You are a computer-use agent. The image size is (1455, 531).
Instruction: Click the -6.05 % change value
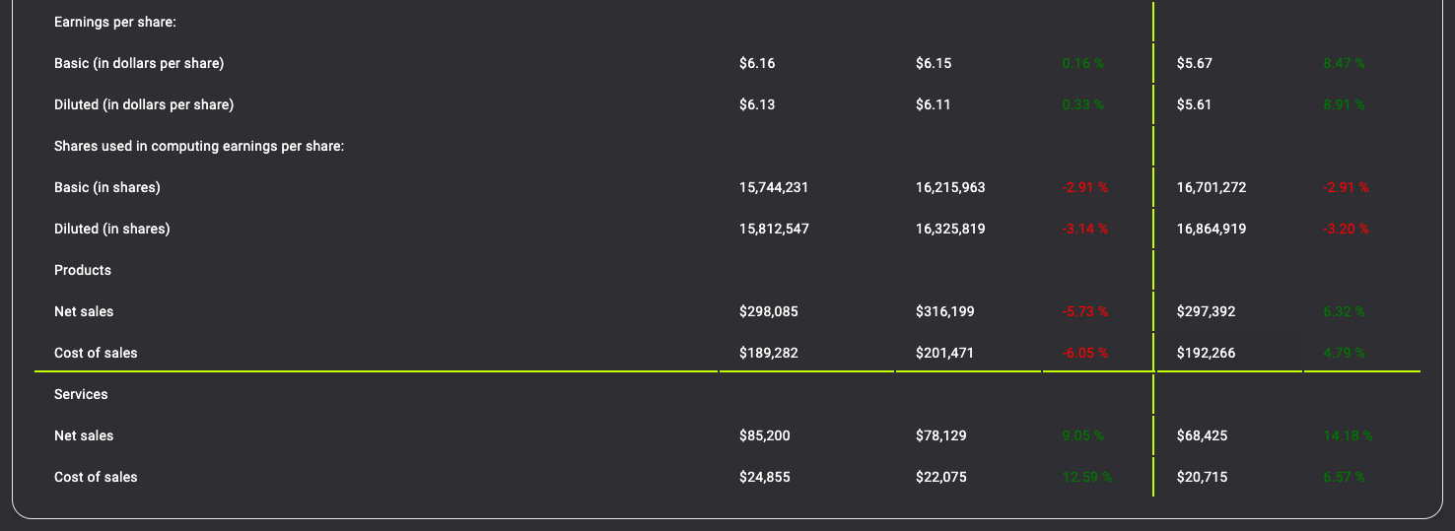(x=1084, y=353)
